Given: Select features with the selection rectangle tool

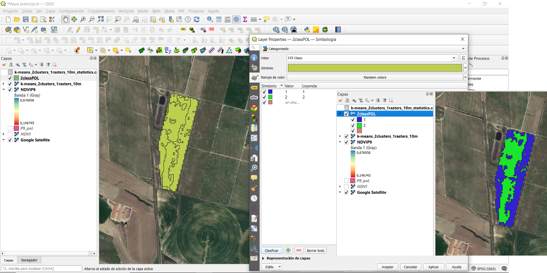Looking at the screenshot, I should pos(90,50).
